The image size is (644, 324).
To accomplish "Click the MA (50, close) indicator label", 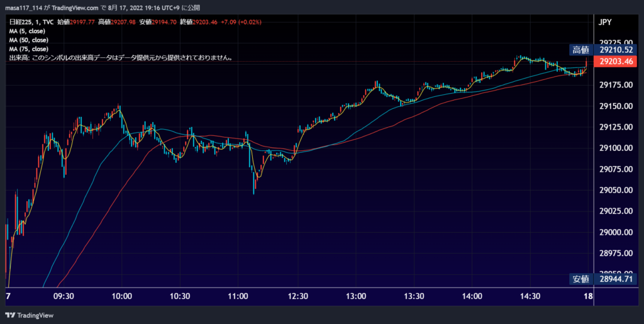I will point(29,40).
